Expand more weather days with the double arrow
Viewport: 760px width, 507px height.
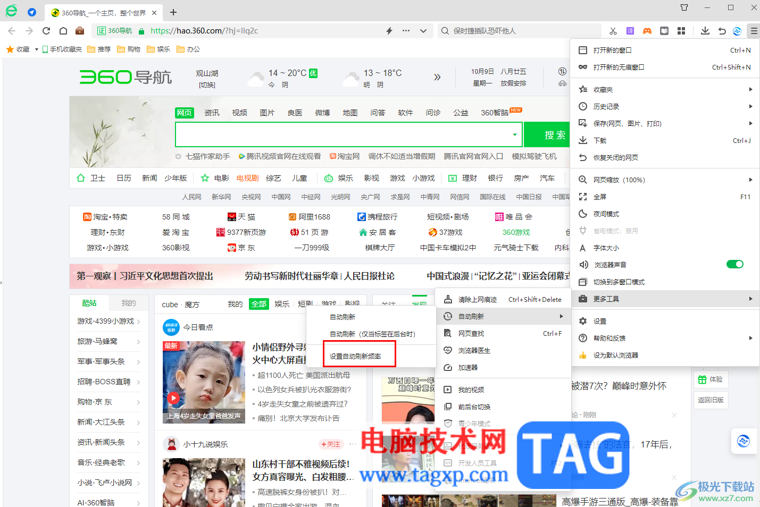(437, 77)
